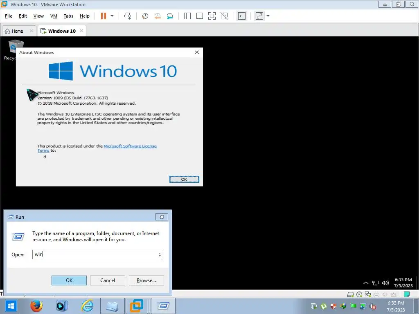Viewport: 419px width, 314px height.
Task: Click OK in the Run dialog
Action: (69, 280)
